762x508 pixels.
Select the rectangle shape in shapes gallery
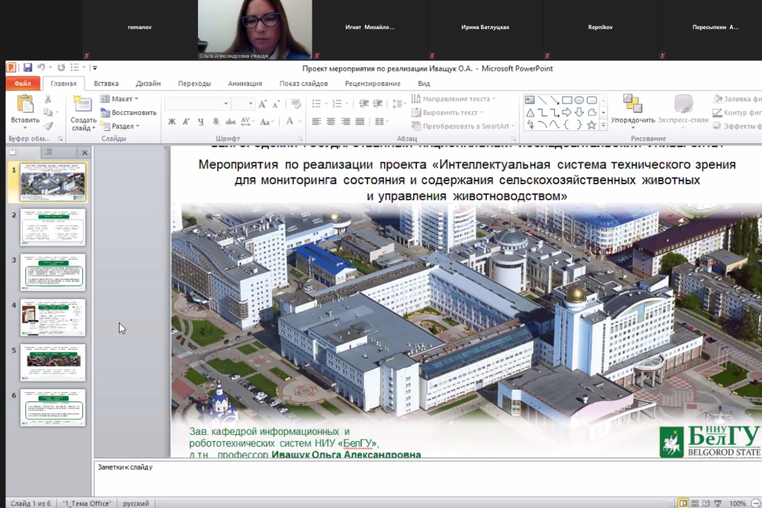coord(566,100)
